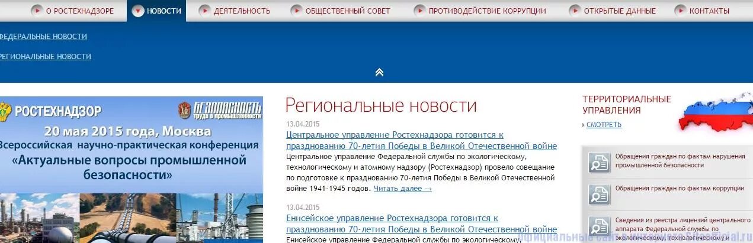Viewport: 753px width, 243px height.
Task: Click Ростехнадзор emblem logo on banner
Action: (6, 111)
